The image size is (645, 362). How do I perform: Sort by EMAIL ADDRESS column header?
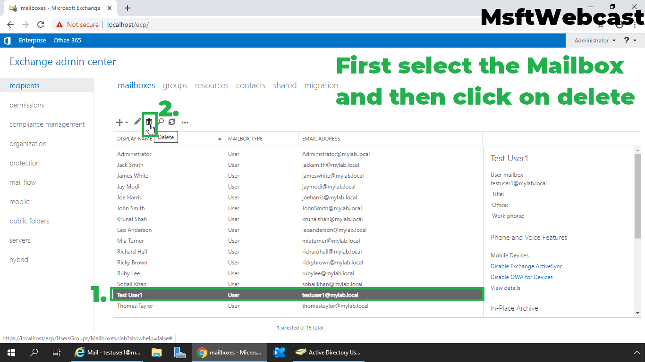tap(390, 139)
